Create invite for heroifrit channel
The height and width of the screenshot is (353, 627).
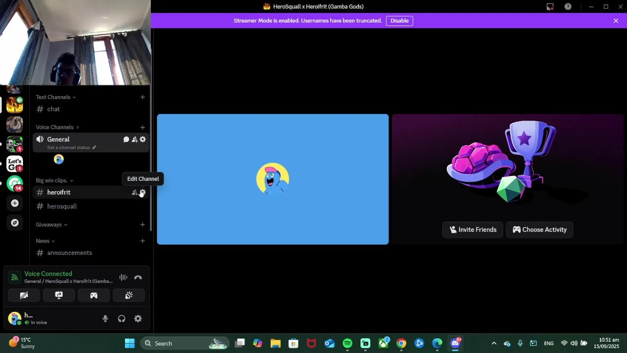coord(134,193)
